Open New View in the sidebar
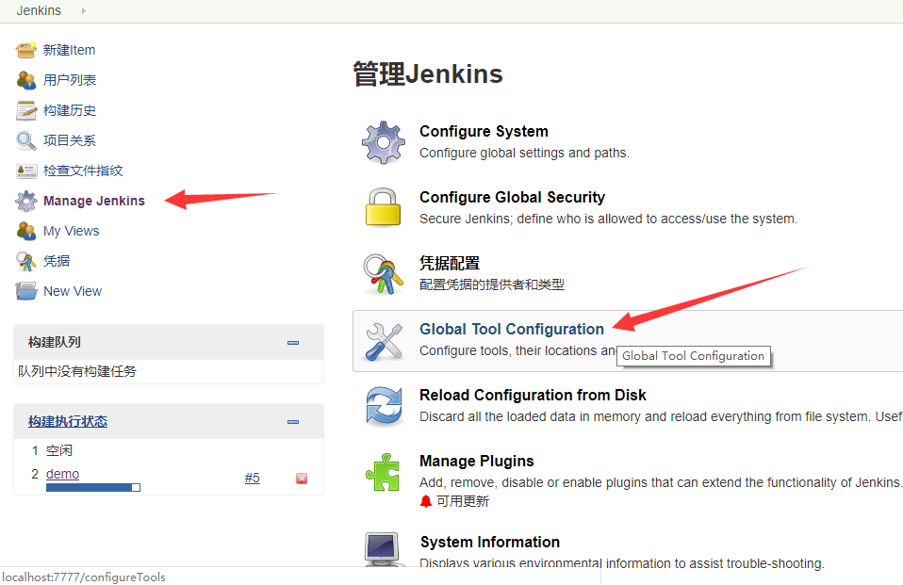 tap(73, 291)
